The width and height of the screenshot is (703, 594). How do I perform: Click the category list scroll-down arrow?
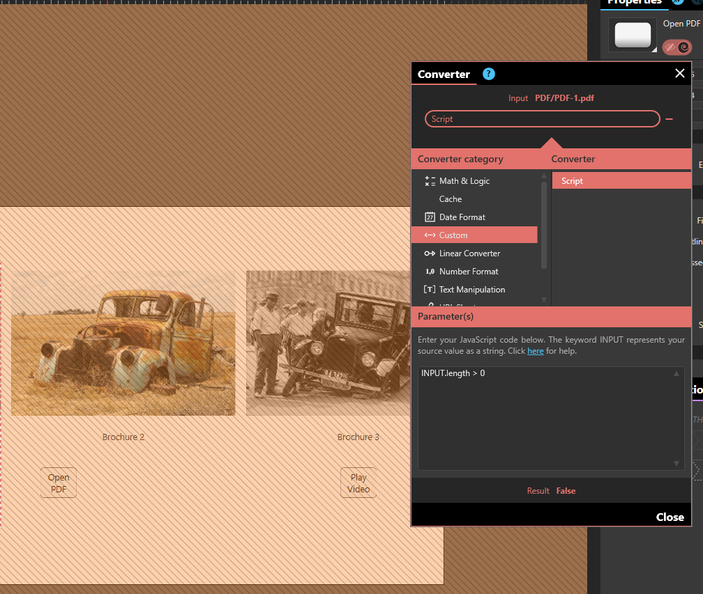(544, 300)
